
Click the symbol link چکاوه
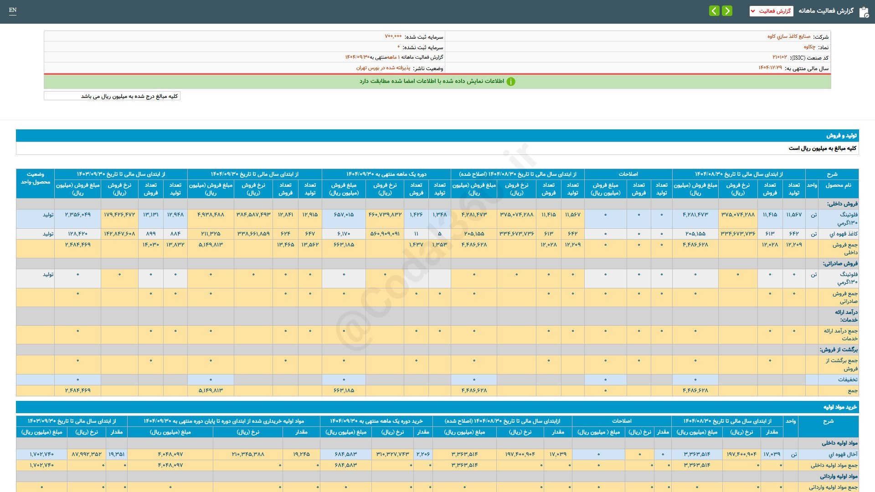(x=809, y=47)
